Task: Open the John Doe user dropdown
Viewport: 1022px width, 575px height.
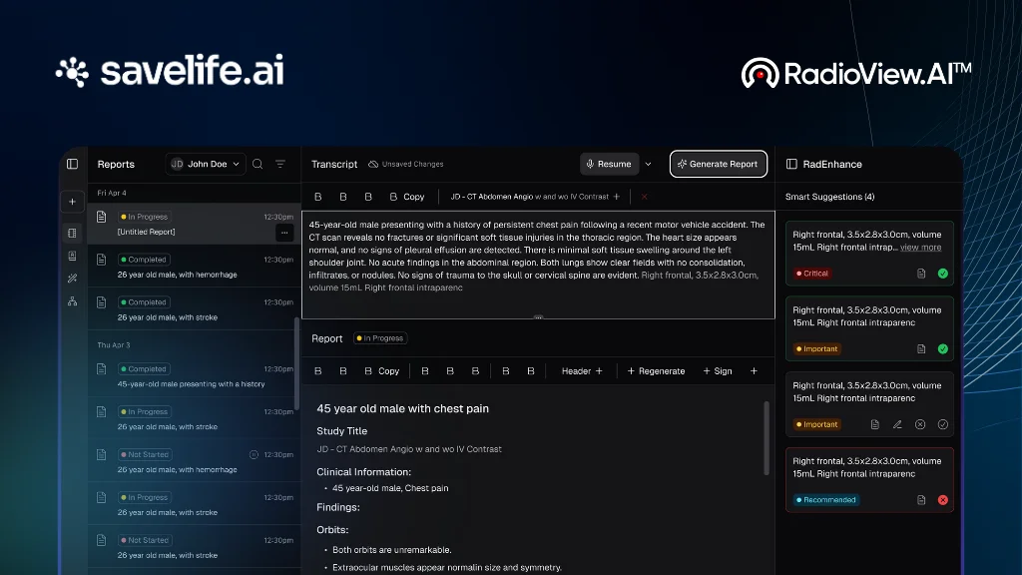Action: pos(206,165)
